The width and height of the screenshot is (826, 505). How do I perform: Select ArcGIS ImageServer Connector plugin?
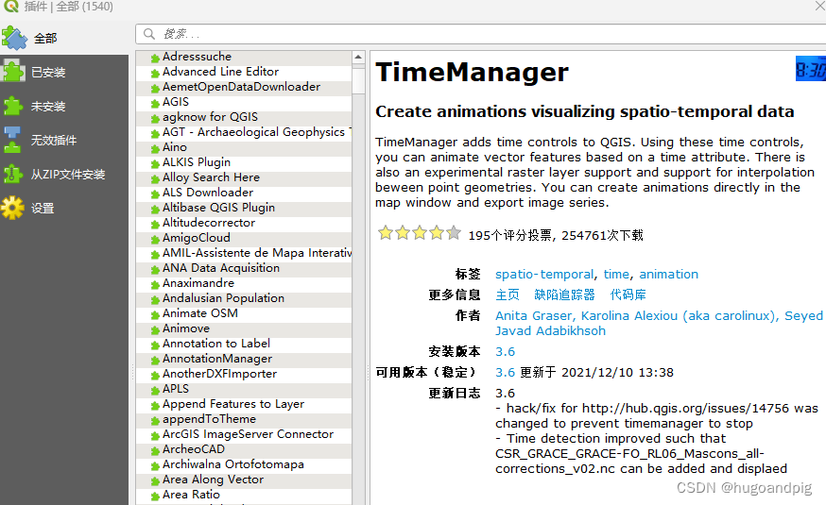click(244, 434)
